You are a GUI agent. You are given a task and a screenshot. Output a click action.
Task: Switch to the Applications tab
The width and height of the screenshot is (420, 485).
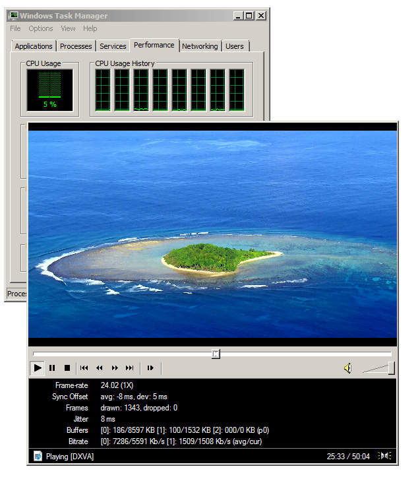pyautogui.click(x=34, y=46)
